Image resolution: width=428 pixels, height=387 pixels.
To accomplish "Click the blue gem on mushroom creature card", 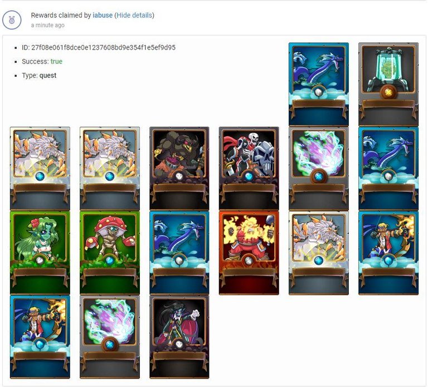I will point(110,261).
